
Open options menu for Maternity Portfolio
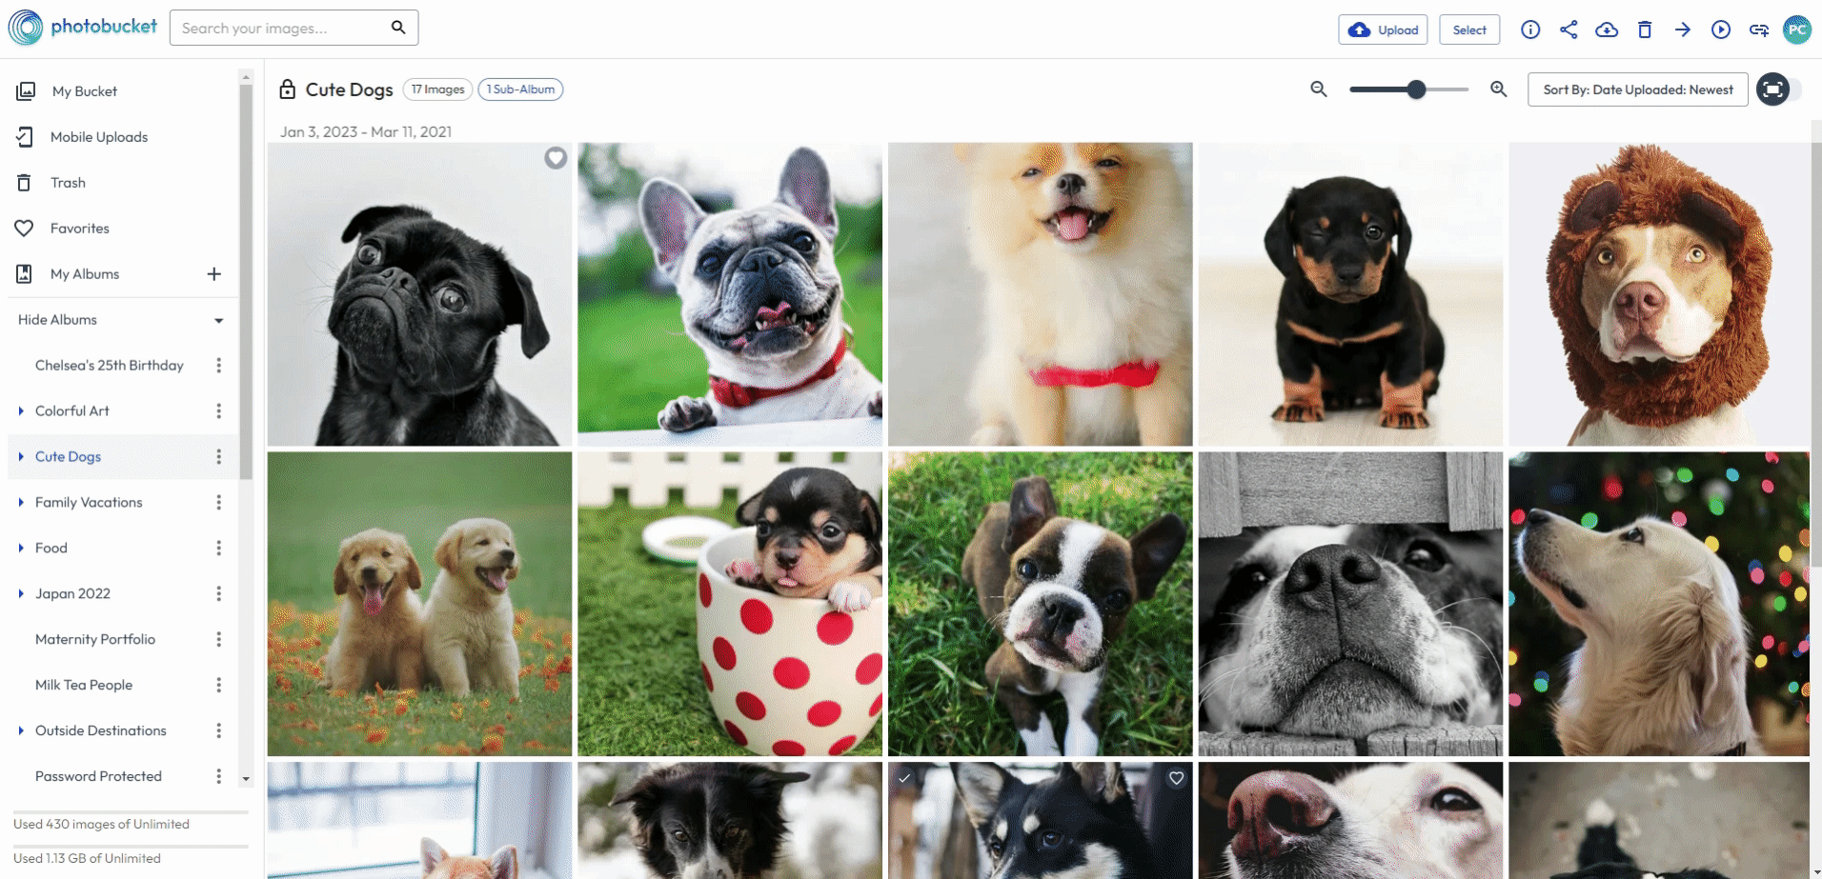219,640
